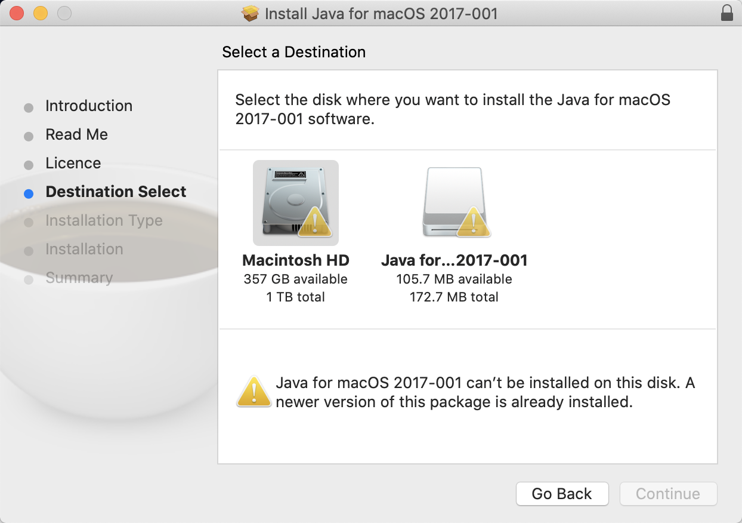Select the Java for...2017-001 disk image icon

pyautogui.click(x=454, y=202)
